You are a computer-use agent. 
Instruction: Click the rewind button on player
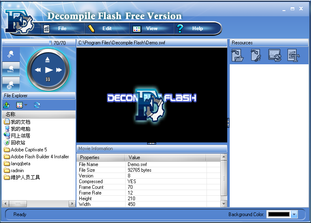[38, 70]
